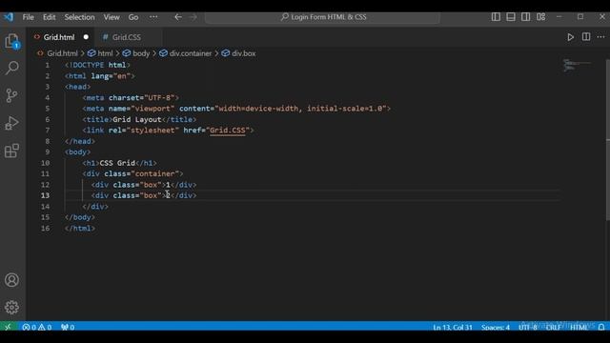Select div.container in the breadcrumb

coord(191,53)
